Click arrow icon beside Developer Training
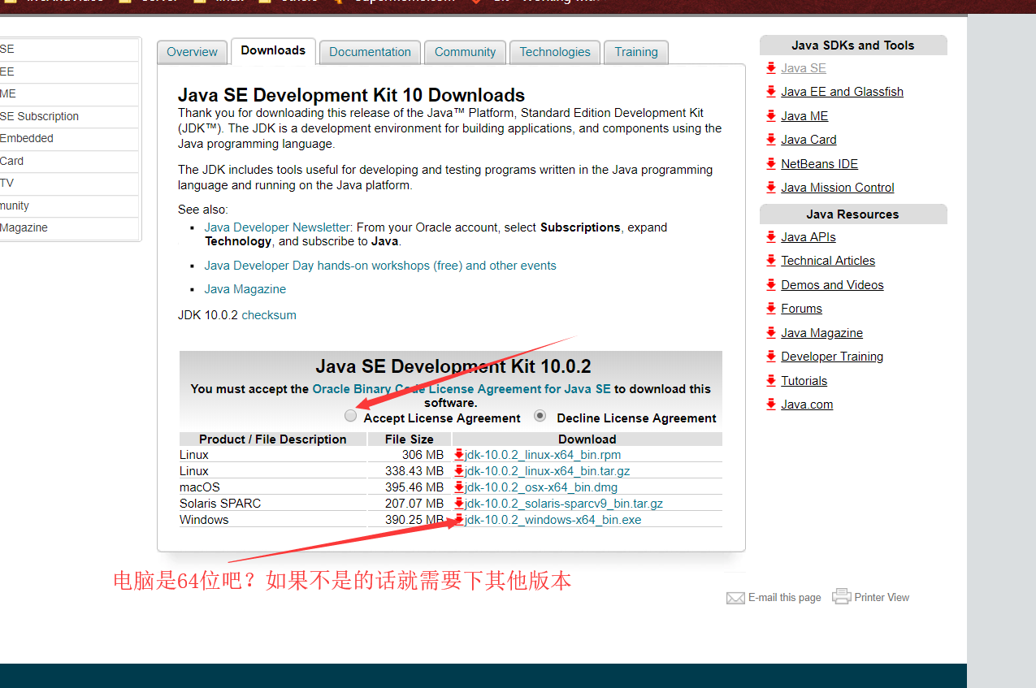1036x688 pixels. tap(771, 357)
